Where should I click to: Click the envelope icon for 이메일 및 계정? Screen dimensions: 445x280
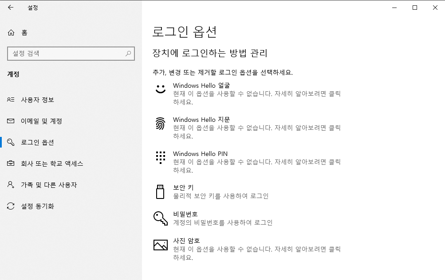pyautogui.click(x=11, y=121)
